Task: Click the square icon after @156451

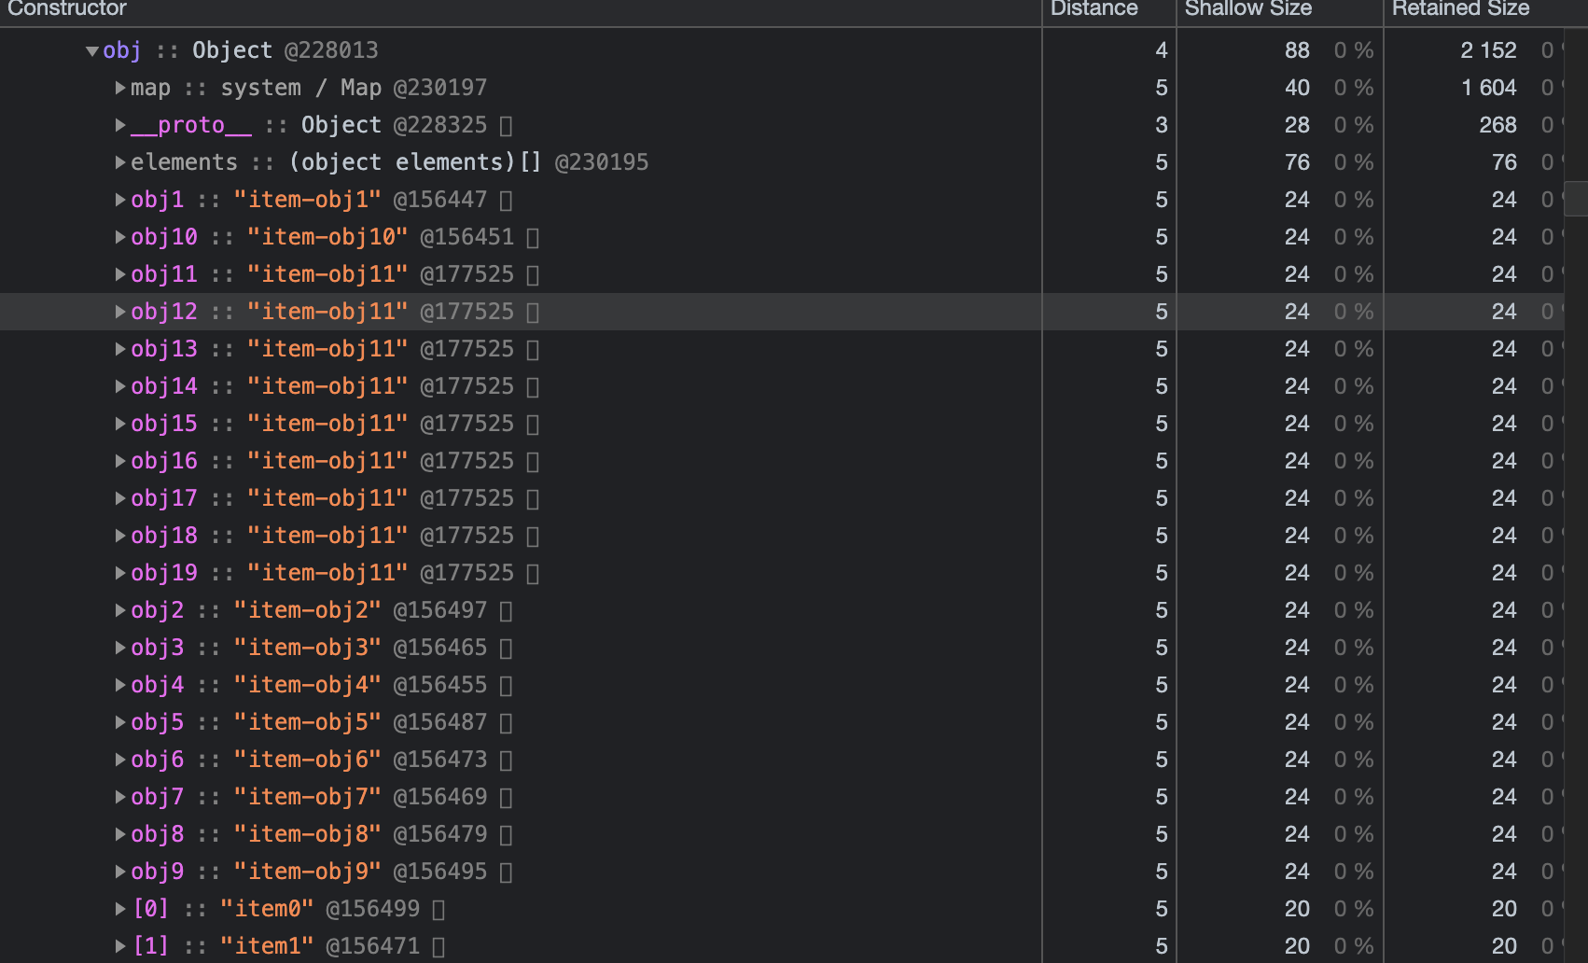Action: click(x=533, y=237)
